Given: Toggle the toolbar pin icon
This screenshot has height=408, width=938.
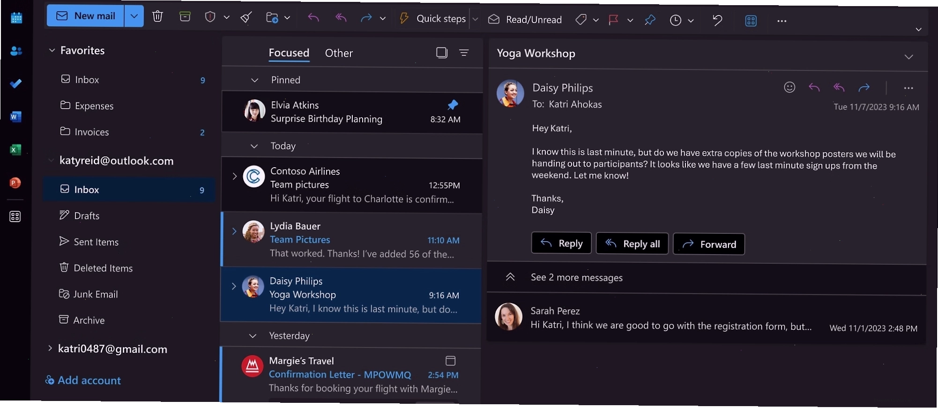Looking at the screenshot, I should 650,20.
